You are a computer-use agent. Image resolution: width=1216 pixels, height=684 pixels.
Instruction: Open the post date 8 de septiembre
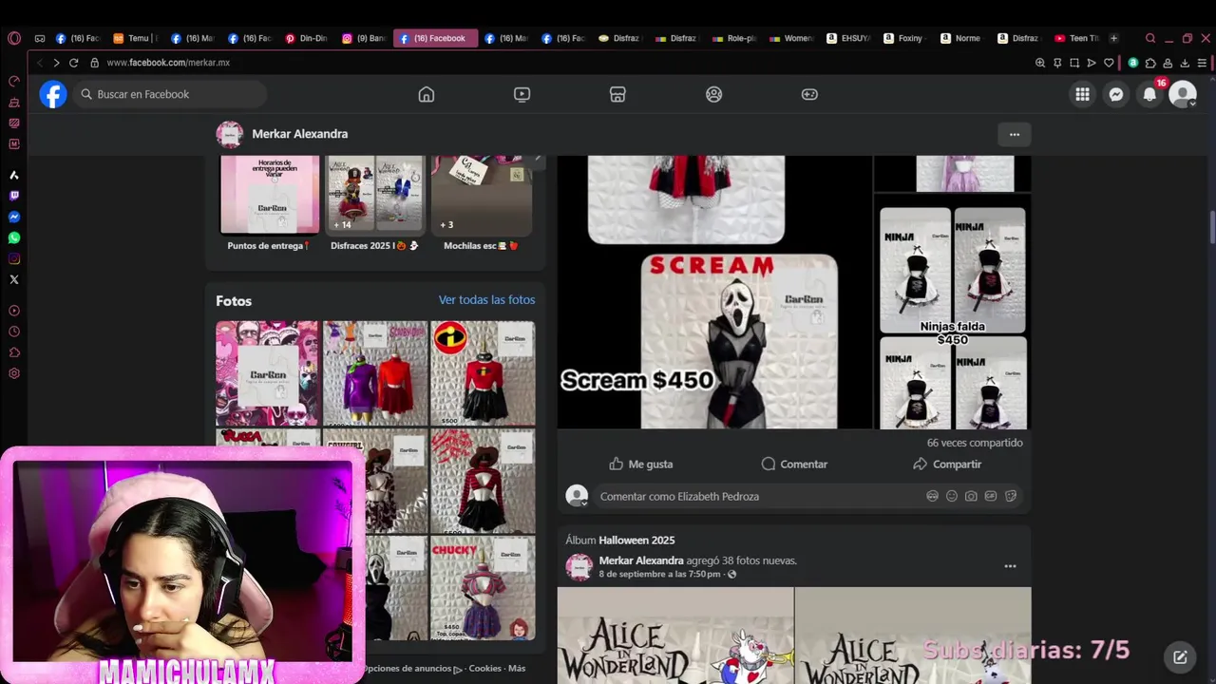click(659, 575)
